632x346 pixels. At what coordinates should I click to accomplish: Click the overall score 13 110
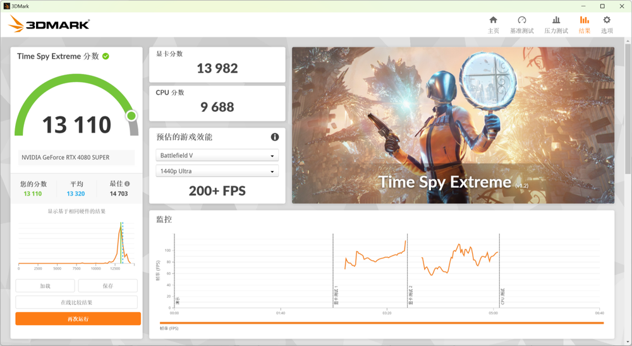coord(76,125)
